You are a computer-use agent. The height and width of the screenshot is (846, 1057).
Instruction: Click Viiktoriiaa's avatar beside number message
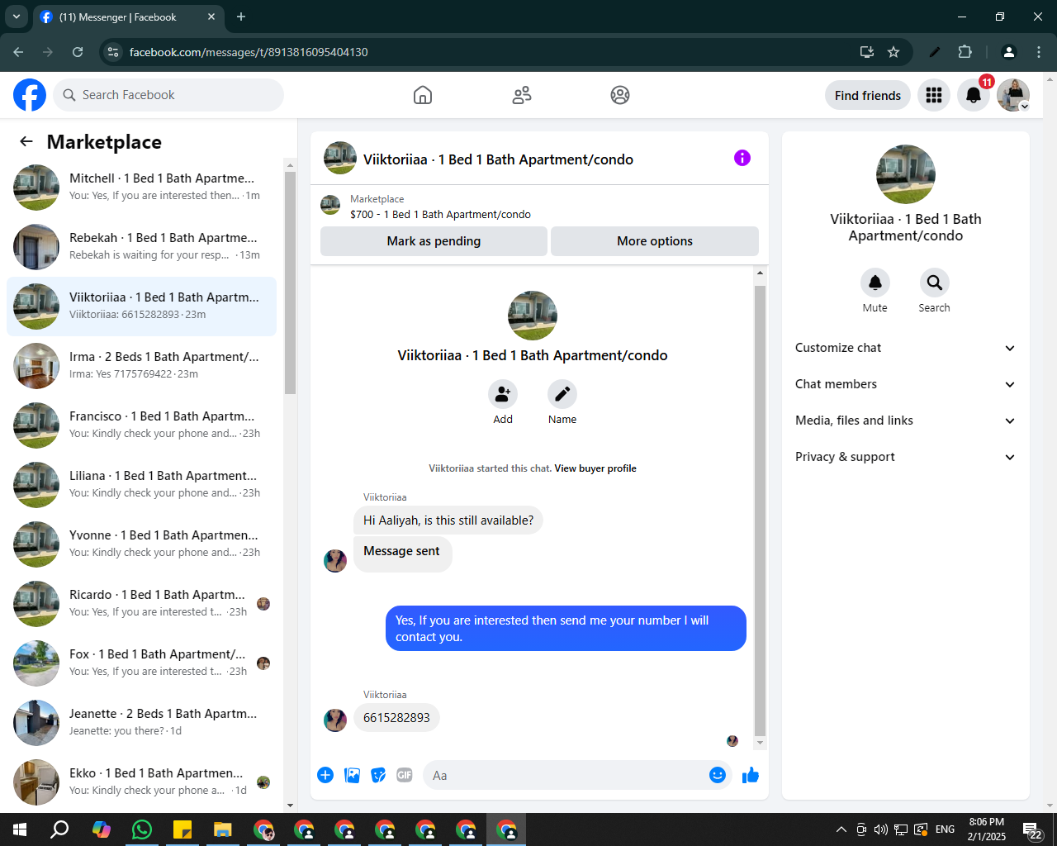pos(335,720)
